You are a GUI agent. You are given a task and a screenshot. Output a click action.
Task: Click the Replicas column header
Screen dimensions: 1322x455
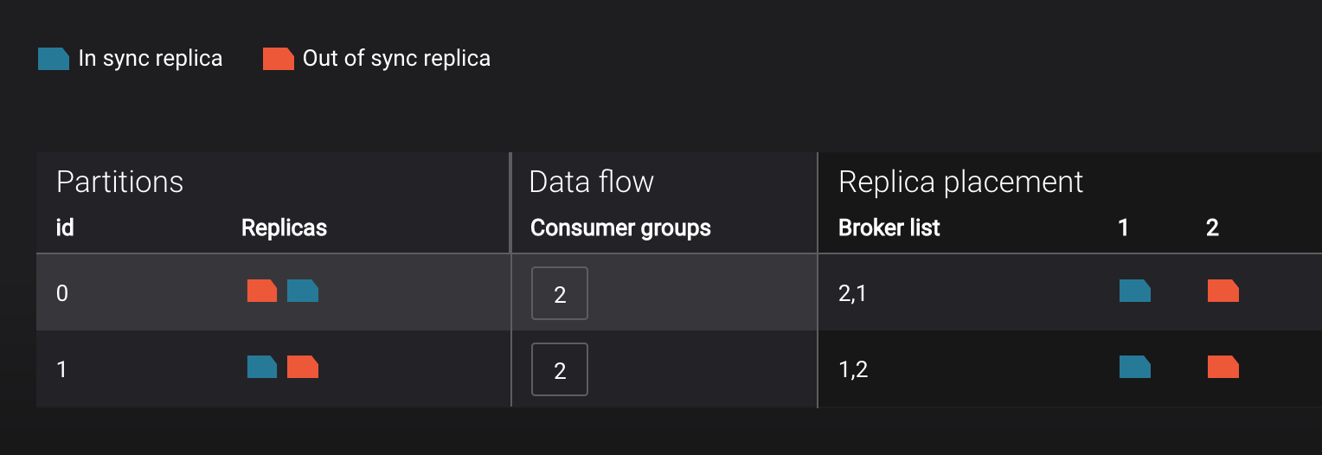coord(284,228)
